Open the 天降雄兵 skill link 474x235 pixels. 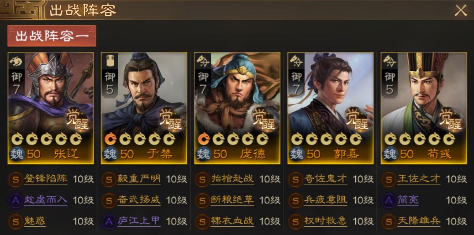click(419, 221)
